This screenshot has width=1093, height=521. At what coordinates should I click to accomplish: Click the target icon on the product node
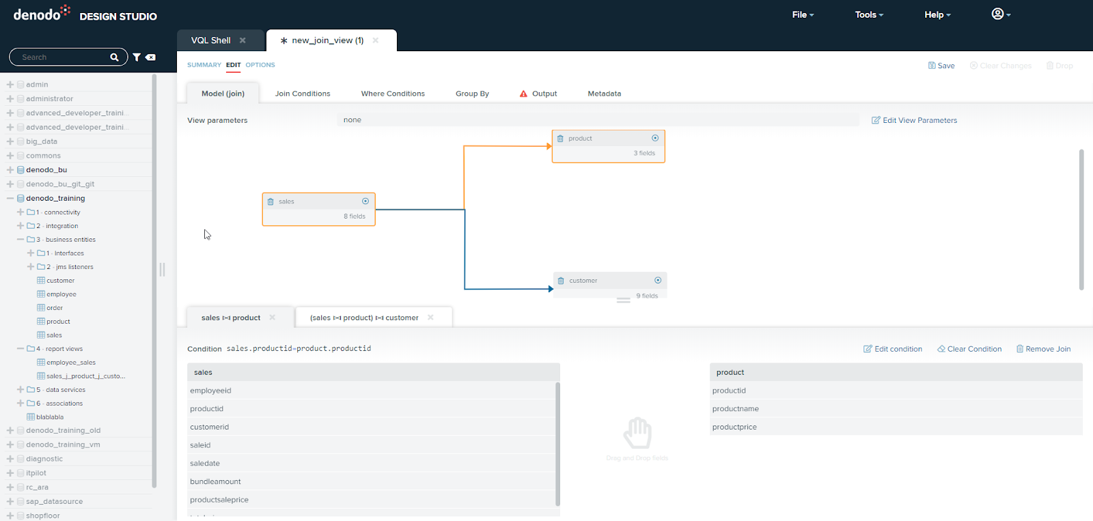coord(655,138)
